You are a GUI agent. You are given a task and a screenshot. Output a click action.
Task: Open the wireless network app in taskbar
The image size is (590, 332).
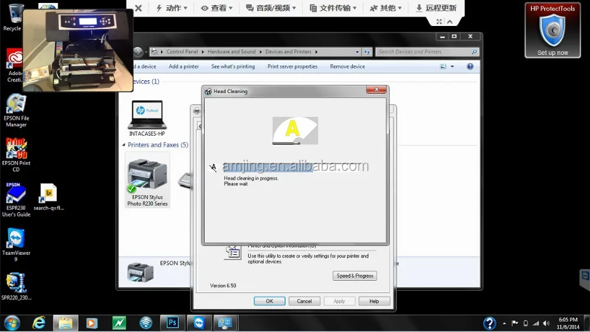146,323
